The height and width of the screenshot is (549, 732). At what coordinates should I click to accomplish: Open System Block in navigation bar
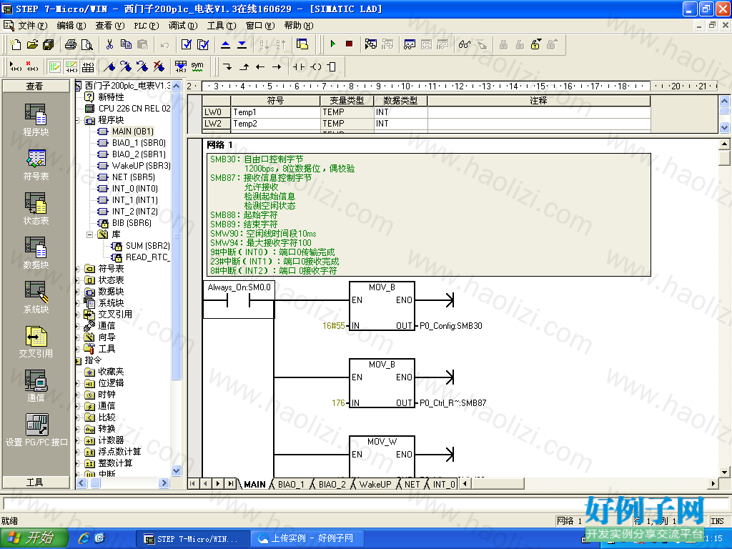(36, 297)
